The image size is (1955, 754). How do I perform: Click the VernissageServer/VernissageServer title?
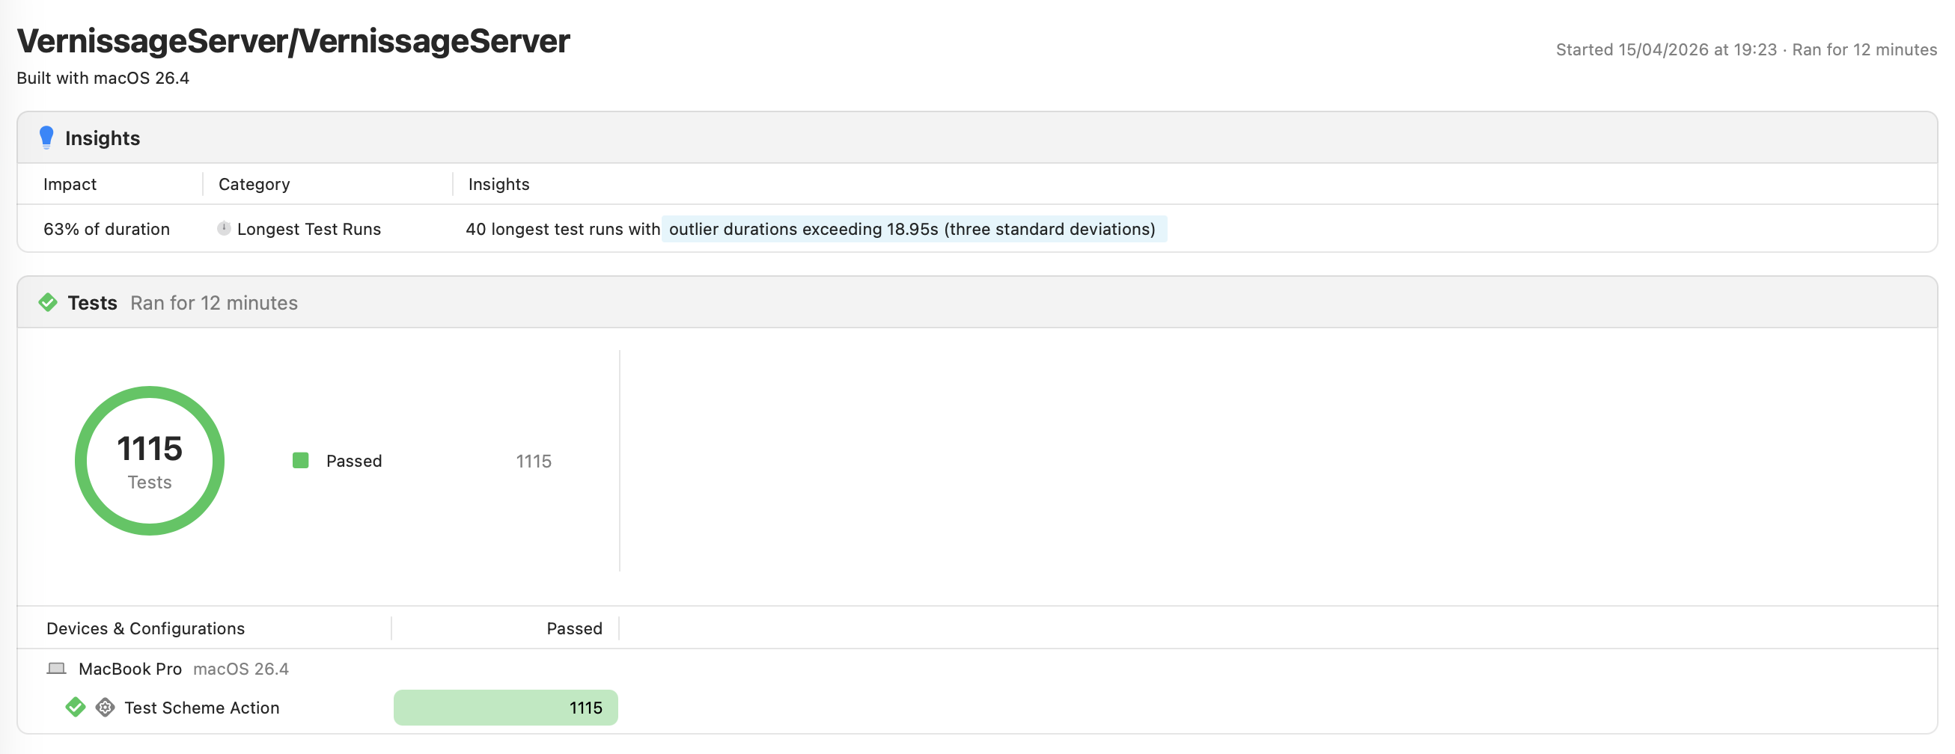point(293,41)
